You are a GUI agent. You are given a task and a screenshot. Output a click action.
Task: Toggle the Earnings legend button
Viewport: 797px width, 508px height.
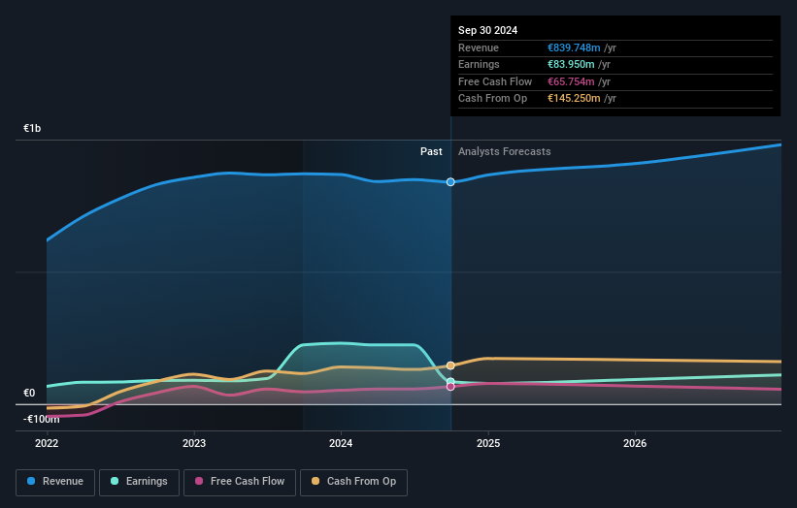[139, 482]
